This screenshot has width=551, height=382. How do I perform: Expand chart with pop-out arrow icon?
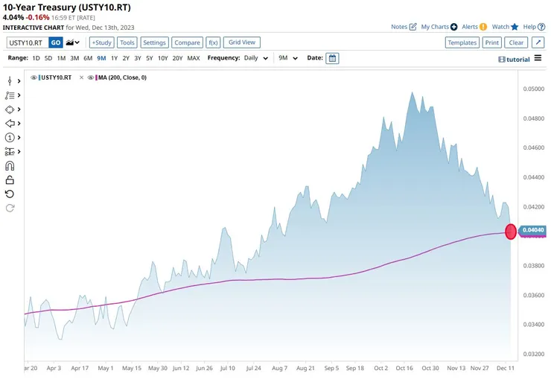[538, 42]
